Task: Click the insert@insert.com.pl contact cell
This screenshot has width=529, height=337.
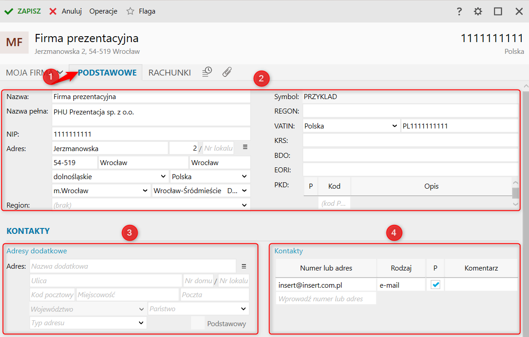Action: coord(326,285)
